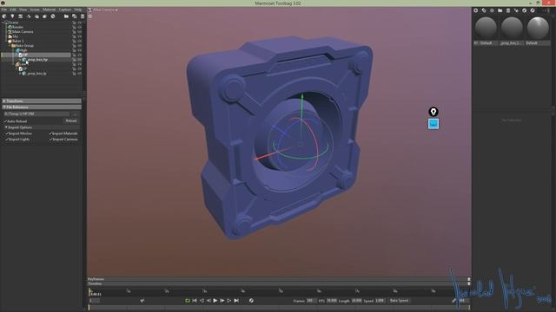This screenshot has height=312, width=556.
Task: Jump to last frame in timeline
Action: click(x=236, y=301)
